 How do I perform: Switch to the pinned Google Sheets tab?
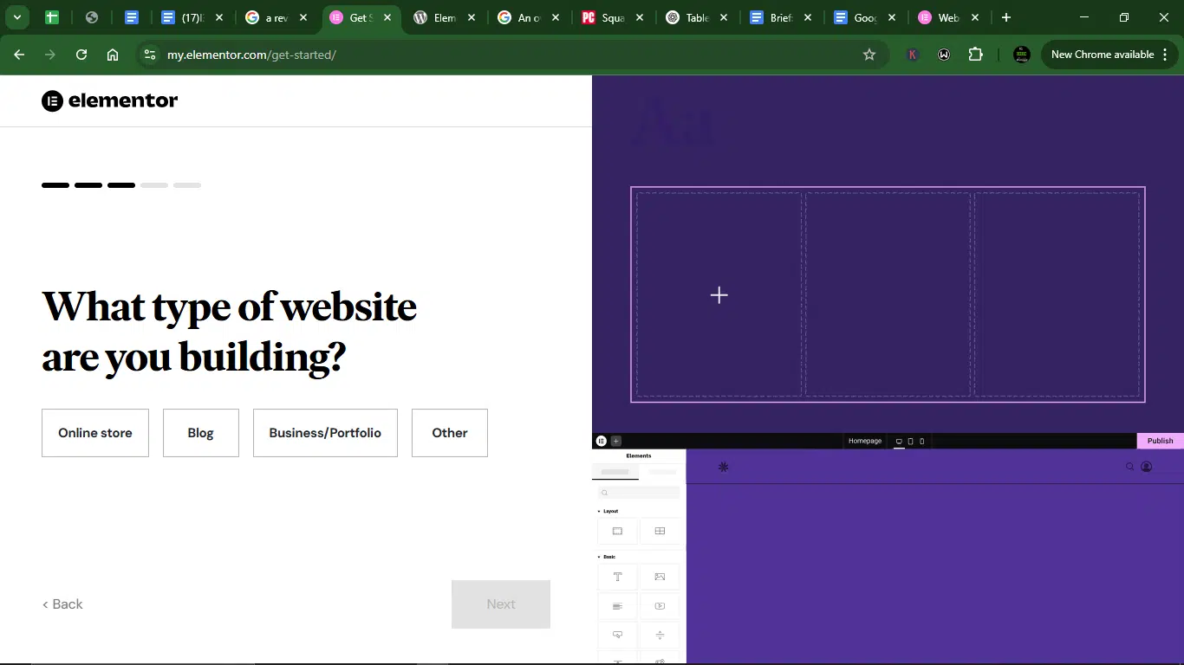(x=52, y=17)
